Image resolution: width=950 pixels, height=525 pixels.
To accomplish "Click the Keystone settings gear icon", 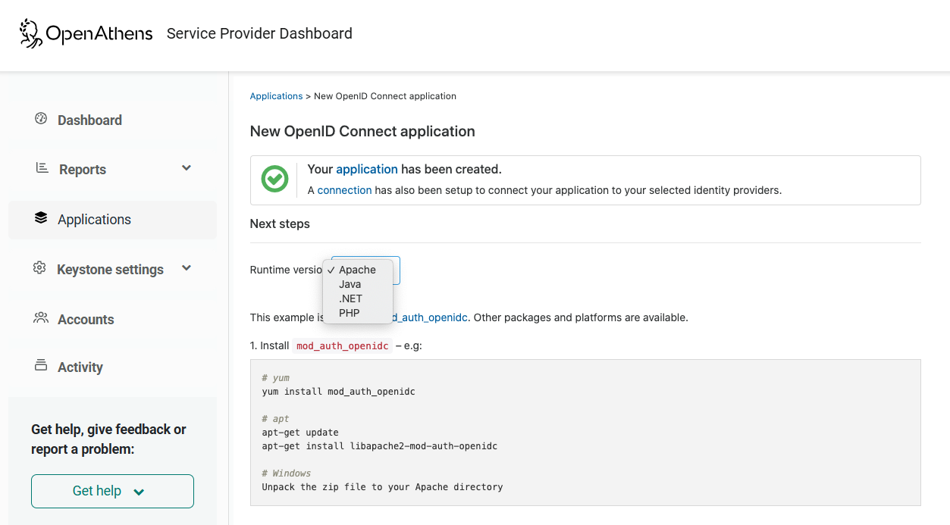I will [x=39, y=268].
